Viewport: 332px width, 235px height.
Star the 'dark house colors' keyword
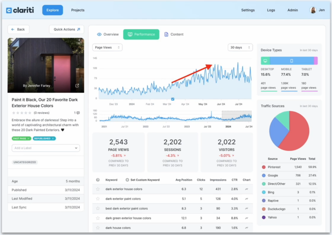coord(98,228)
